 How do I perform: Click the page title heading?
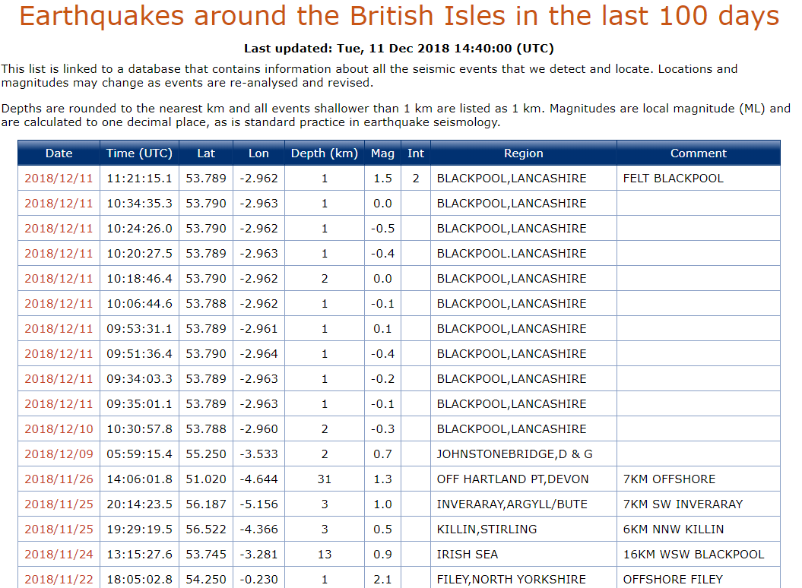click(399, 17)
